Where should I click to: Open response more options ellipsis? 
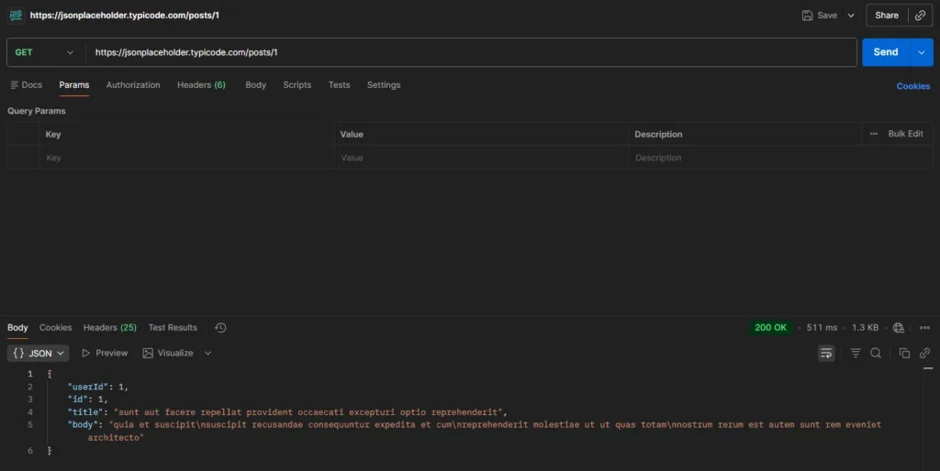924,327
